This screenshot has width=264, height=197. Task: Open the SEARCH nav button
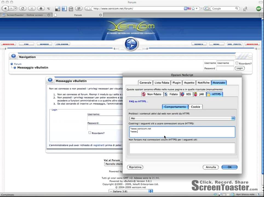point(199,44)
